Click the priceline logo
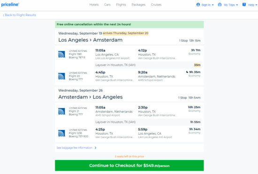The height and width of the screenshot is (174, 258). pos(10,5)
